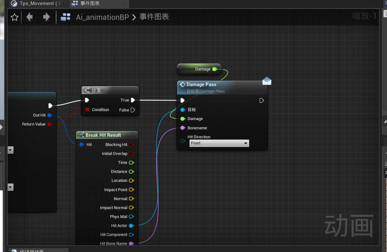Screen dimensions: 387x252
Task: Click Damage Pass exec output pin
Action: tap(262, 101)
